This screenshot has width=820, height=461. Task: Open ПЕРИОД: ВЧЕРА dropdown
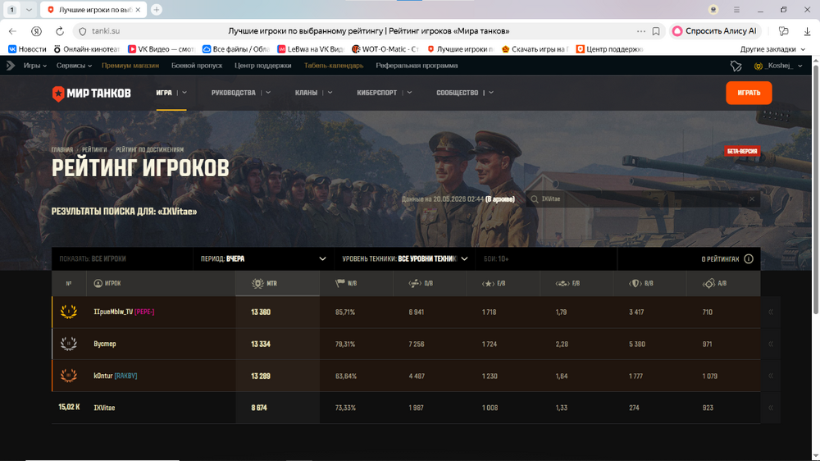[263, 258]
